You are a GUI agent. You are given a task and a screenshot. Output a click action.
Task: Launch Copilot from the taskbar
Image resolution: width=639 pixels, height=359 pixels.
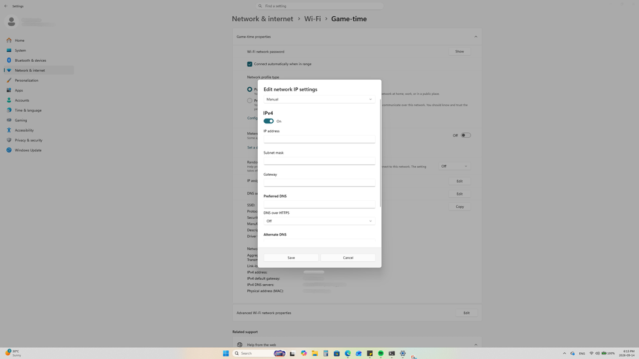304,353
